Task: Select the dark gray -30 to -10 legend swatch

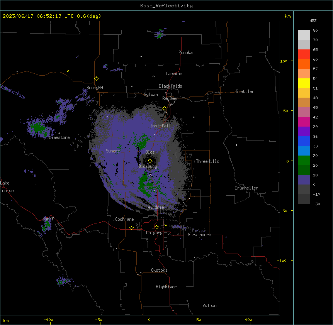Action: [x=304, y=199]
